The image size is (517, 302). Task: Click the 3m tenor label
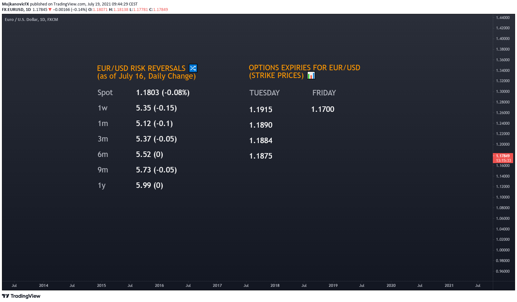coord(103,139)
